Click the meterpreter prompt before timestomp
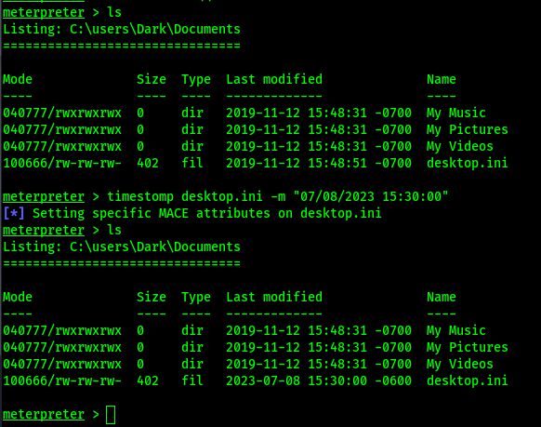 pyautogui.click(x=44, y=196)
